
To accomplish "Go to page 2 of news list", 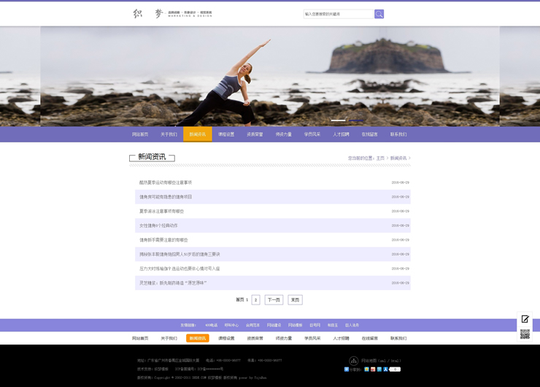I will point(255,300).
